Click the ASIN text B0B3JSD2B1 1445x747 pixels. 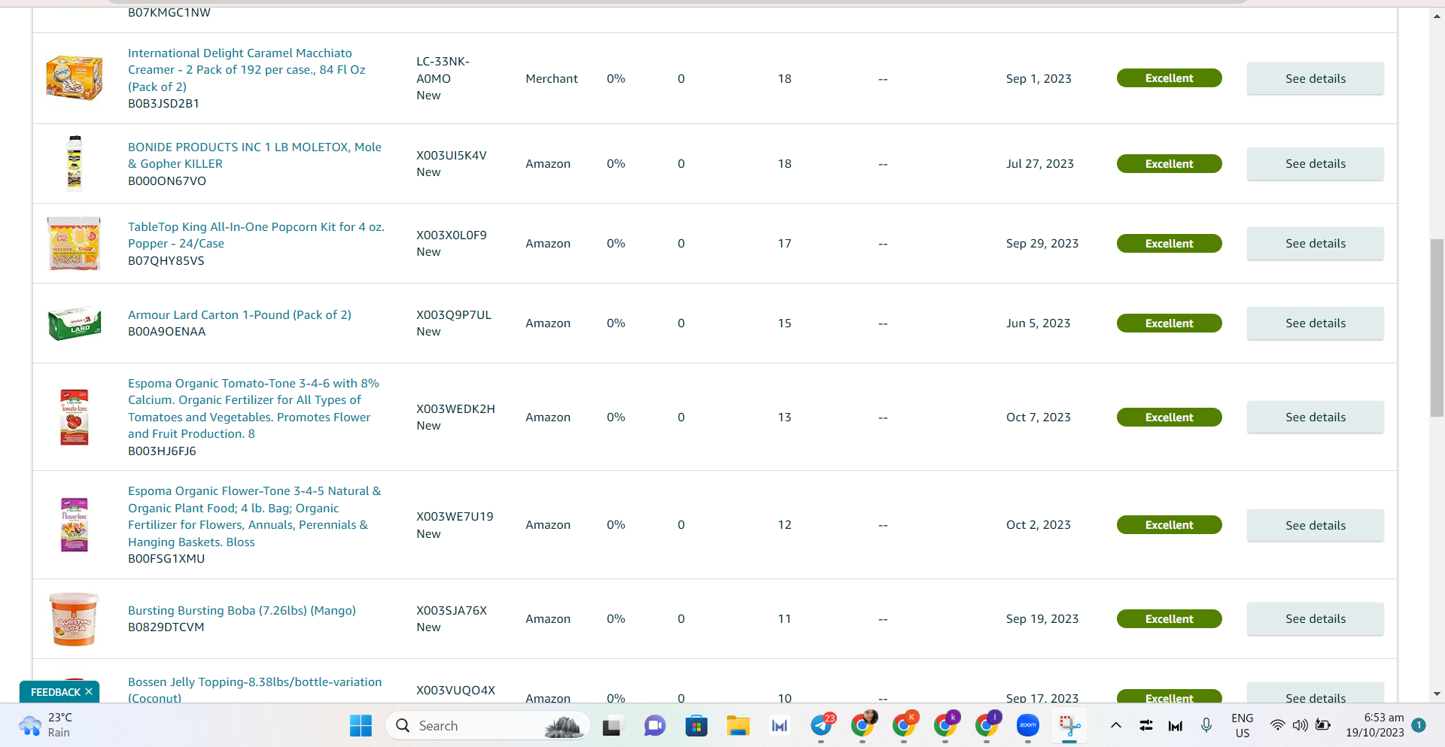(x=163, y=103)
